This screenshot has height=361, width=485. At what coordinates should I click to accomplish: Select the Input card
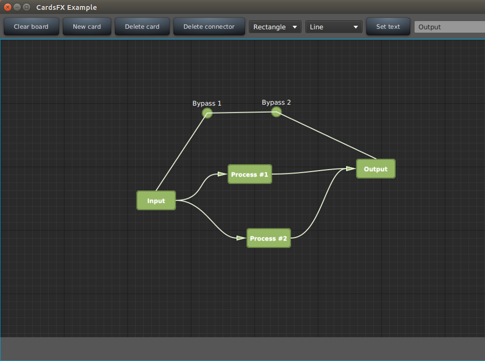(x=156, y=201)
